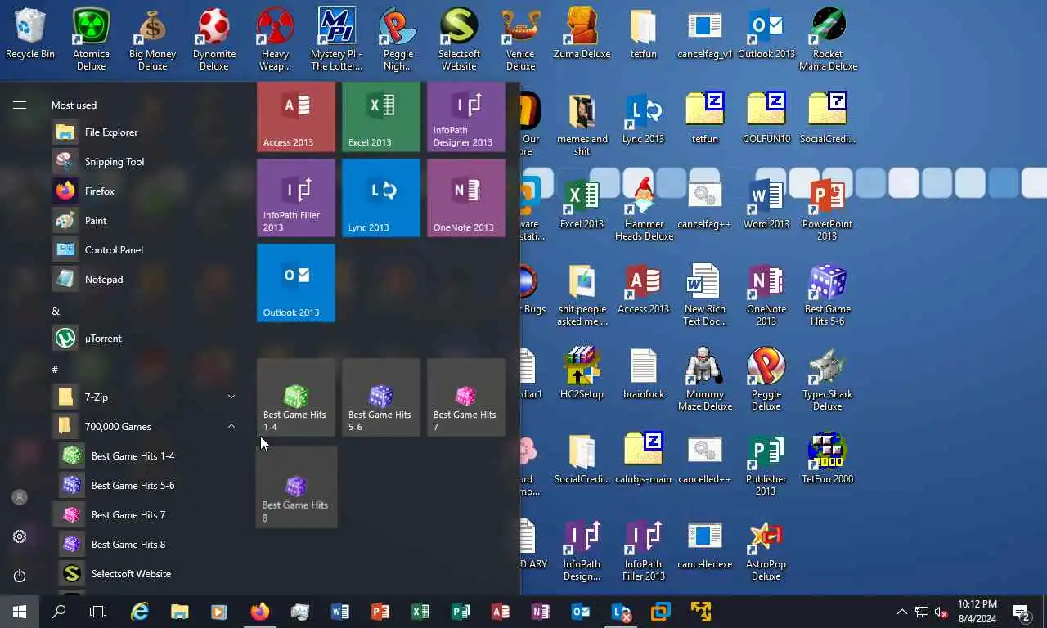
Task: Select Typer Shark Deluxe desktop shortcut
Action: [828, 379]
